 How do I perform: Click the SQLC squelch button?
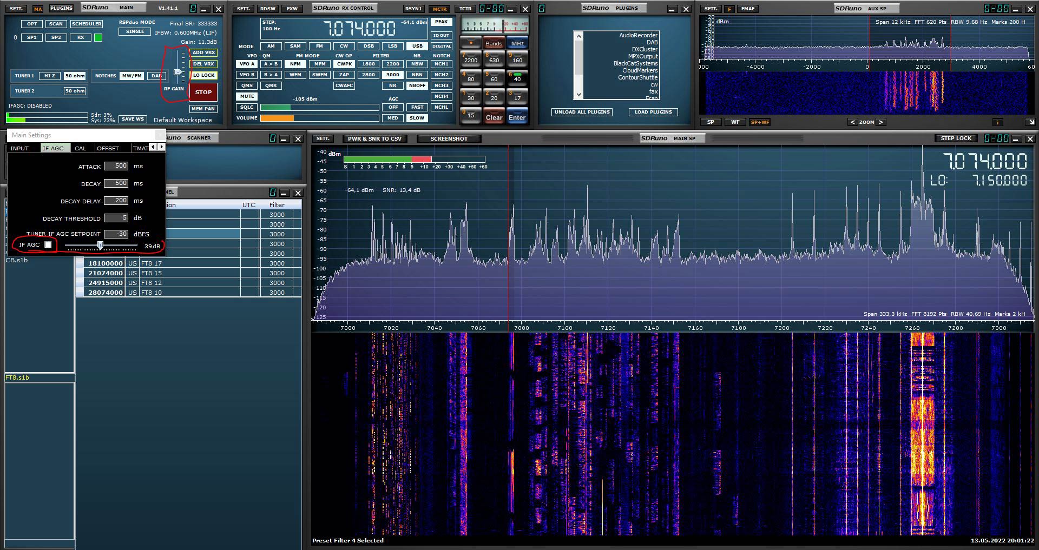point(247,107)
